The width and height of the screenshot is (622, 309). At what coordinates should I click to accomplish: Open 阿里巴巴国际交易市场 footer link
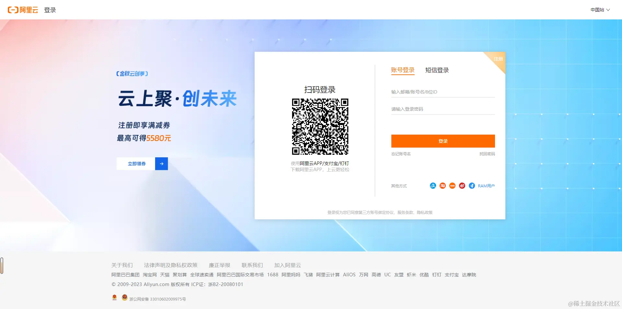[x=240, y=275]
